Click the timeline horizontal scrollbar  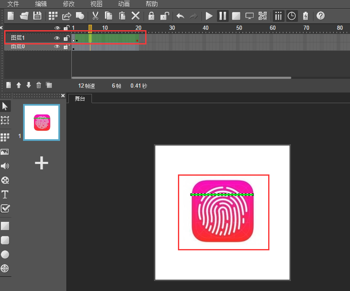coord(181,78)
